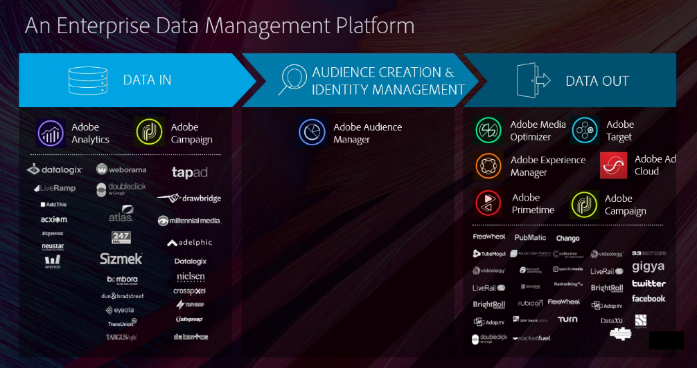Click the neustar logo
This screenshot has height=368, width=697.
53,246
